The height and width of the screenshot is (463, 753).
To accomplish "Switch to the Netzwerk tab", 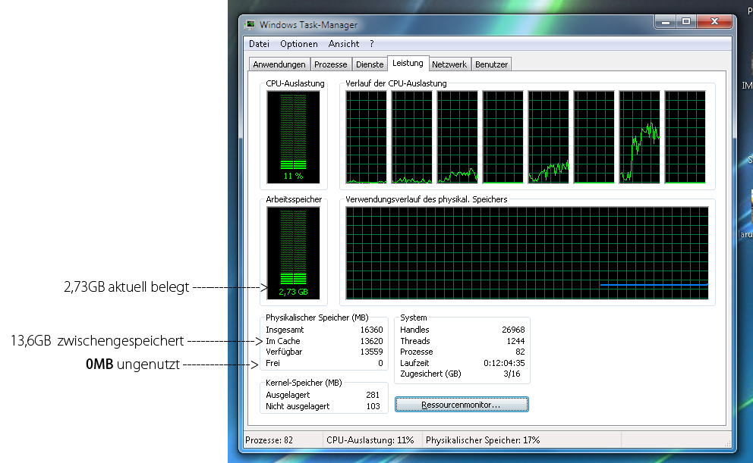I will (449, 64).
